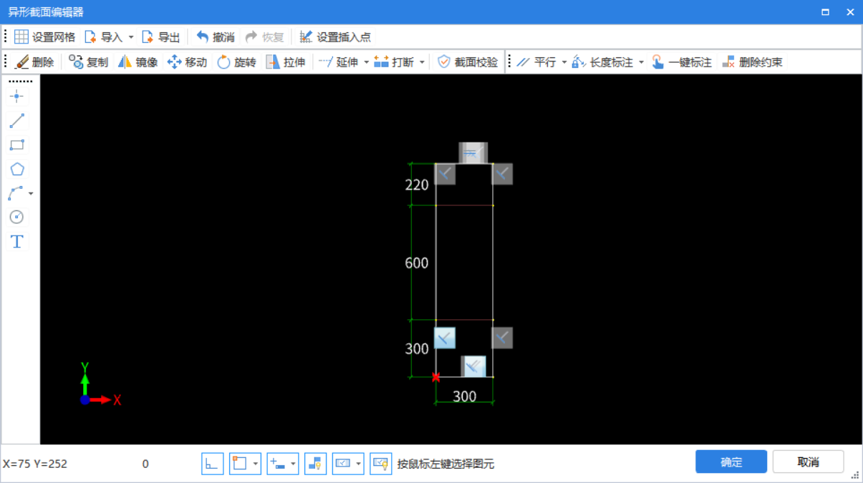863x483 pixels.
Task: Toggle the dimension display button
Action: click(x=343, y=464)
